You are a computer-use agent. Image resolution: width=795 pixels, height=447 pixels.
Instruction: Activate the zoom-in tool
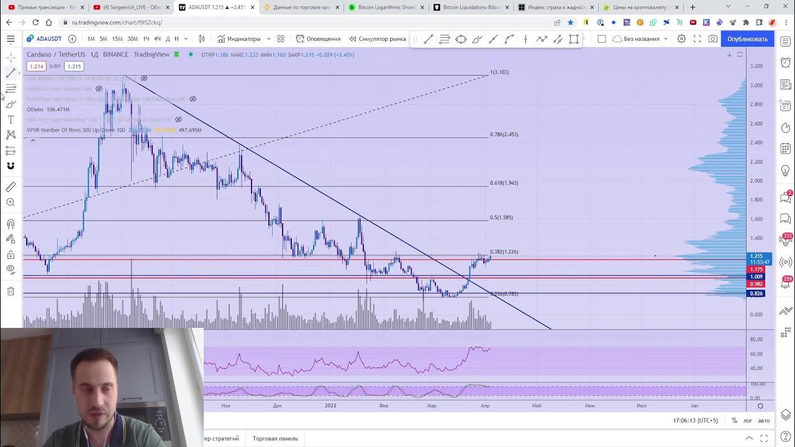[11, 202]
